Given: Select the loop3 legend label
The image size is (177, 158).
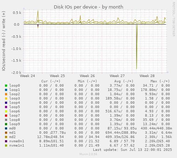Looking at the screenshot, I should (15, 98).
